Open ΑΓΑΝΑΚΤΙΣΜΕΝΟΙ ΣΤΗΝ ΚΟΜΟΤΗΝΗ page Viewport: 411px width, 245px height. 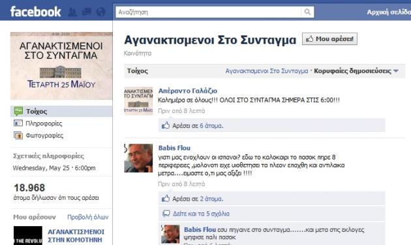pyautogui.click(x=76, y=236)
